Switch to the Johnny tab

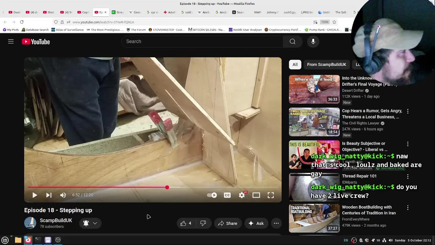pos(272,12)
